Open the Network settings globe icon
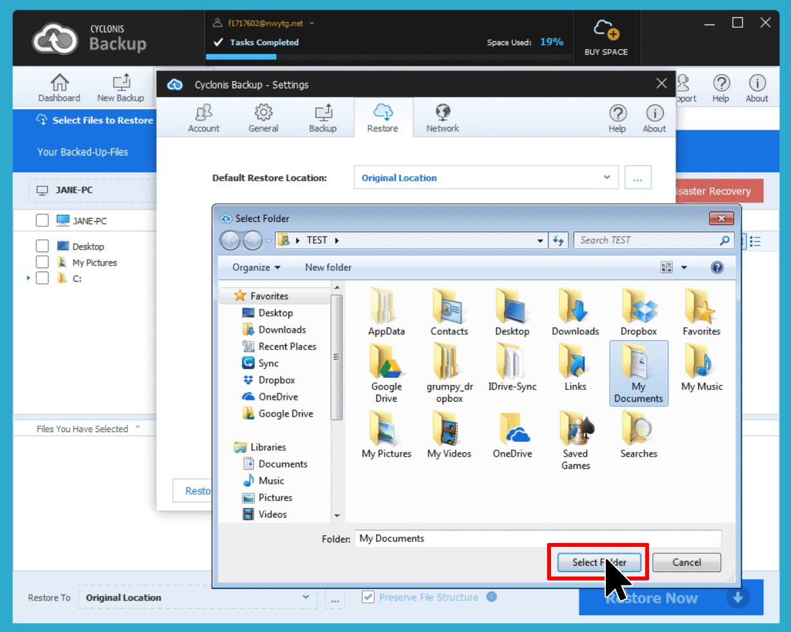 coord(443,113)
